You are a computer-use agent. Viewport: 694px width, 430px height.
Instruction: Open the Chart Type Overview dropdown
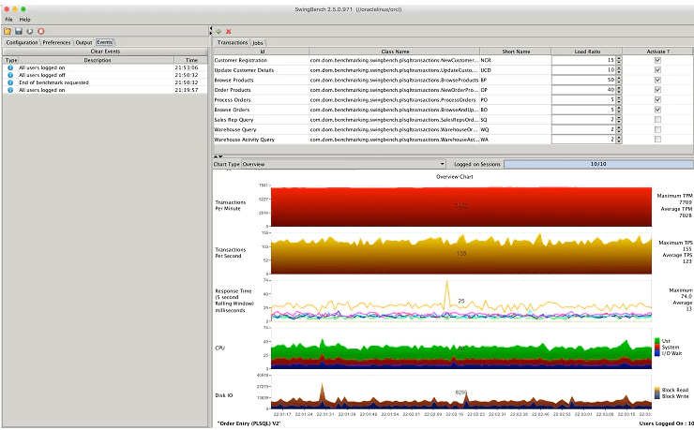pos(343,164)
